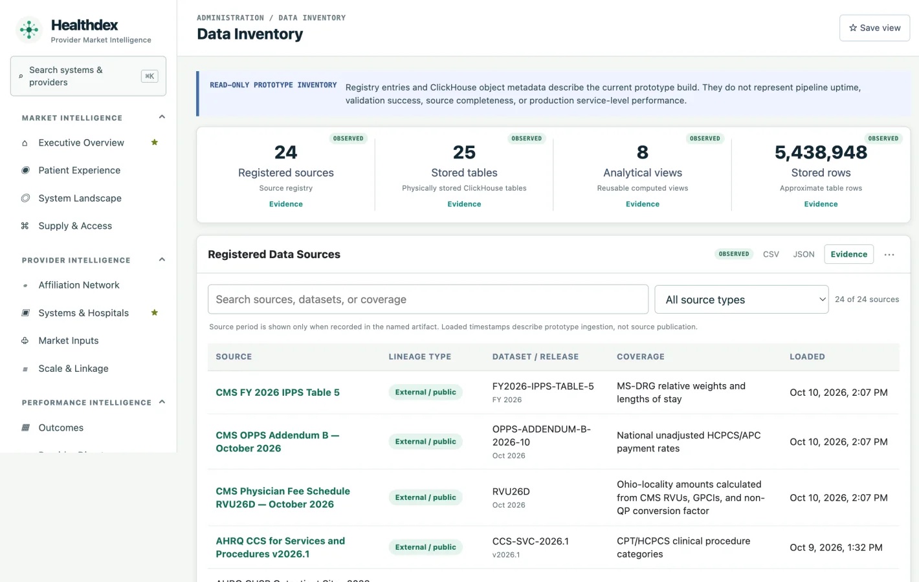
Task: View Evidence under Stored tables card
Action: pos(464,204)
